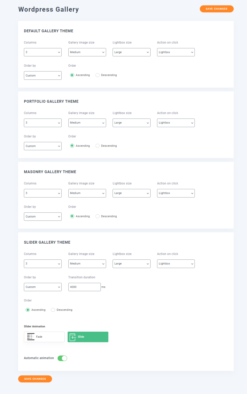Open Gallery image size dropdown in Slider theme
The width and height of the screenshot is (247, 394).
[87, 264]
